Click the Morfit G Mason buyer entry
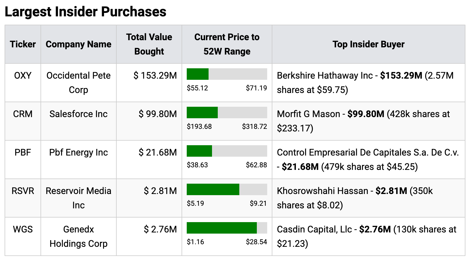470x260 pixels. click(x=363, y=121)
